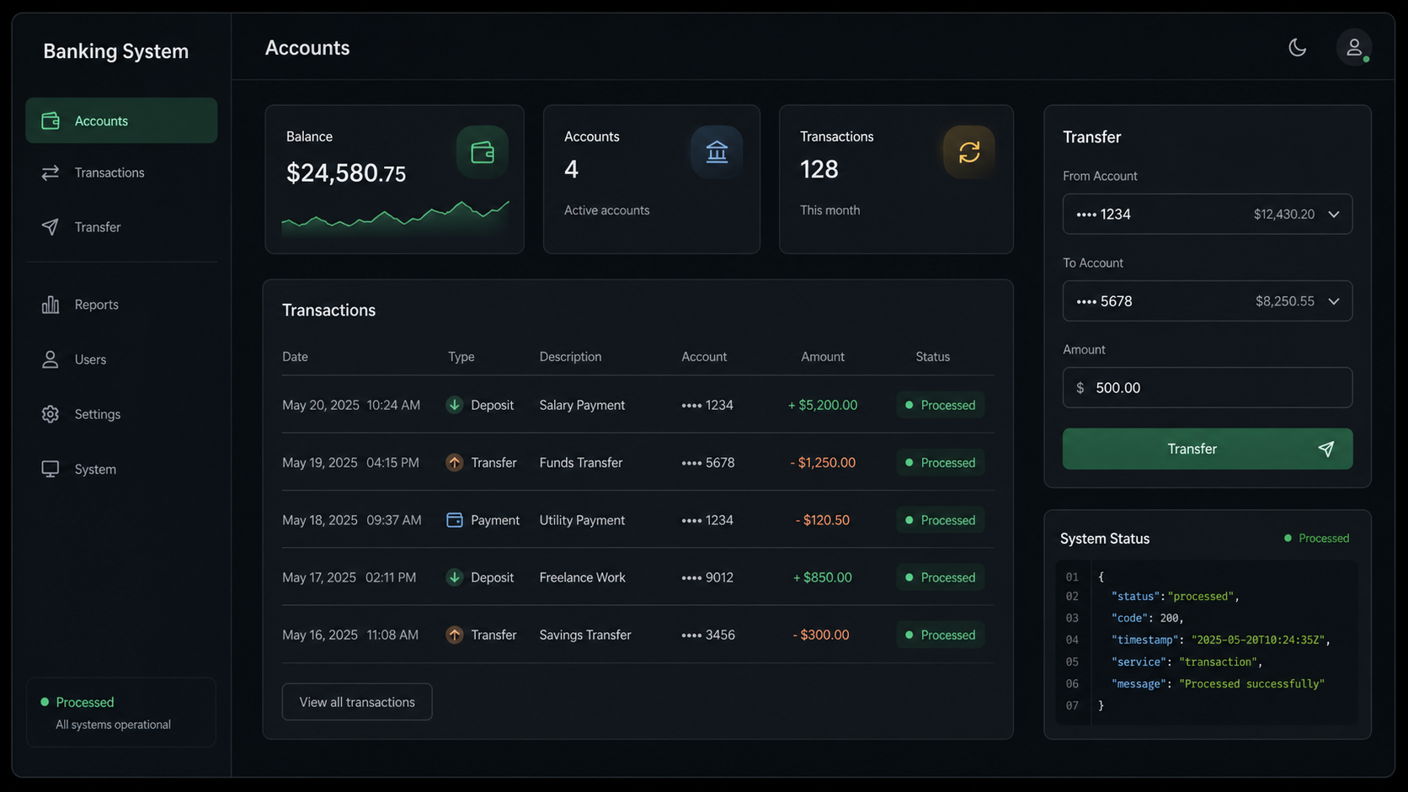Image resolution: width=1408 pixels, height=792 pixels.
Task: Click the Transactions card refresh icon
Action: tap(969, 152)
